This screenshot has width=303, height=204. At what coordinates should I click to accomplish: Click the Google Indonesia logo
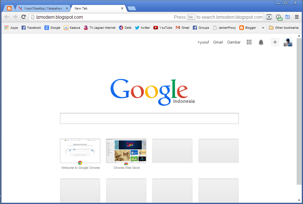pos(152,92)
